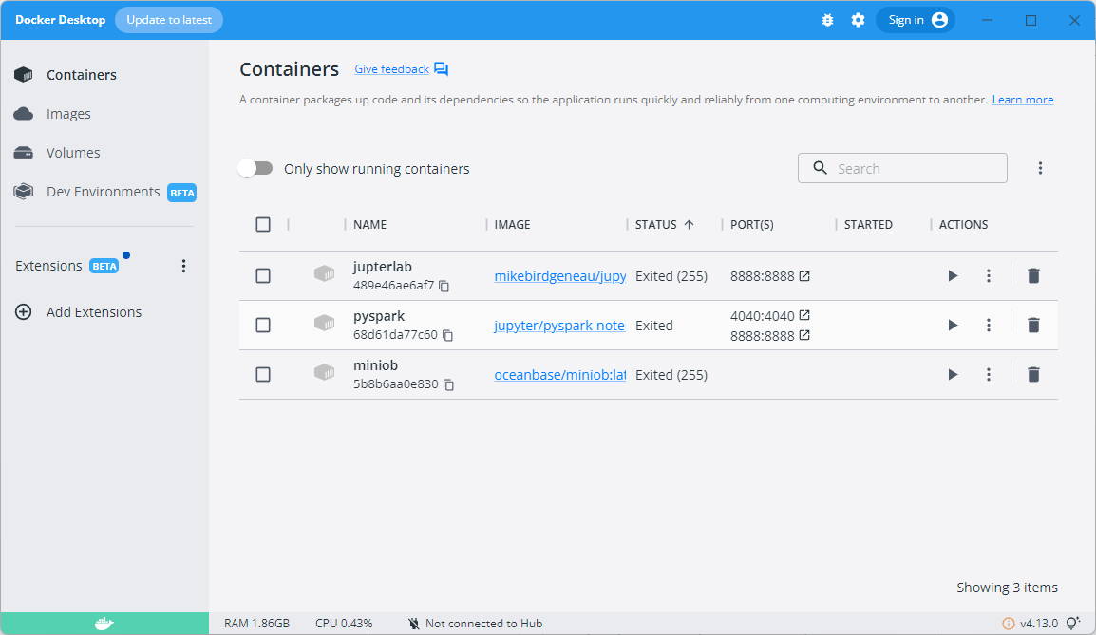Click the orange update warning icon
This screenshot has height=635, width=1096.
tap(1009, 623)
